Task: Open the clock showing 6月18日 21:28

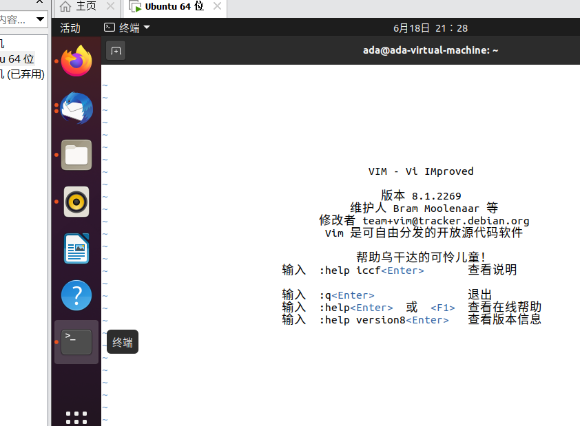Action: (x=431, y=28)
